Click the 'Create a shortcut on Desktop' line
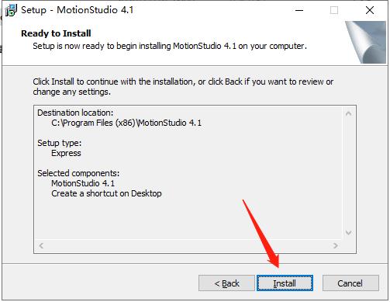This screenshot has width=390, height=302. click(x=106, y=193)
